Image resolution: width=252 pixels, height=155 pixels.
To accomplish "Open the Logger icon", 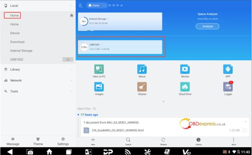I will [x=228, y=87].
